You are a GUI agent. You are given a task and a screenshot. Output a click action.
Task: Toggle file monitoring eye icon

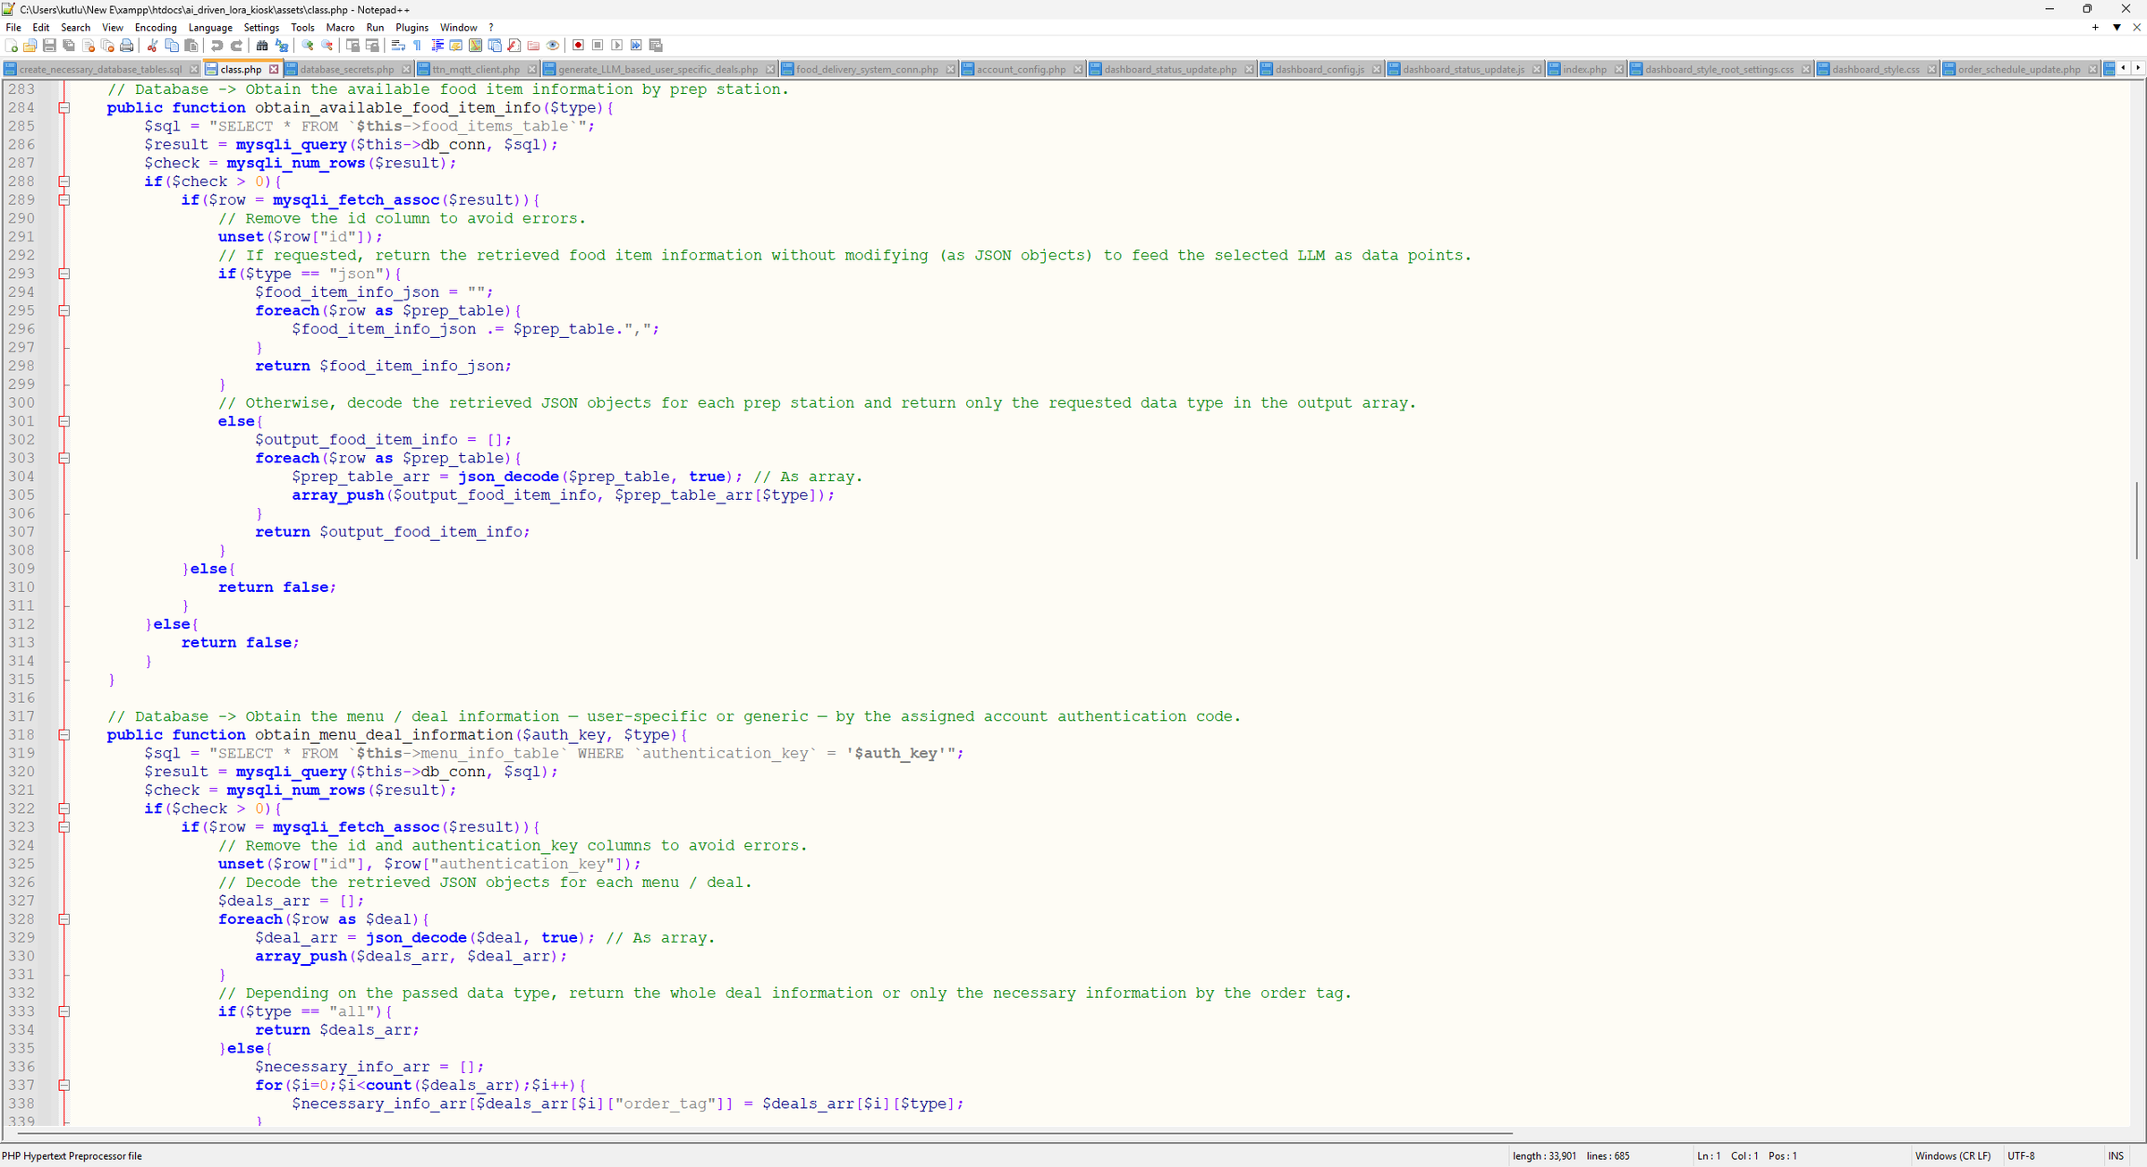coord(553,46)
